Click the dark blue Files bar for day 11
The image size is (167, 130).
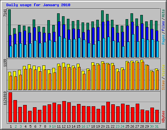(59, 29)
